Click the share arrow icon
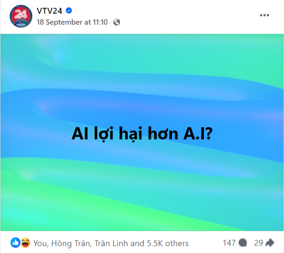Viewport: 284px width, 253px height. (270, 243)
